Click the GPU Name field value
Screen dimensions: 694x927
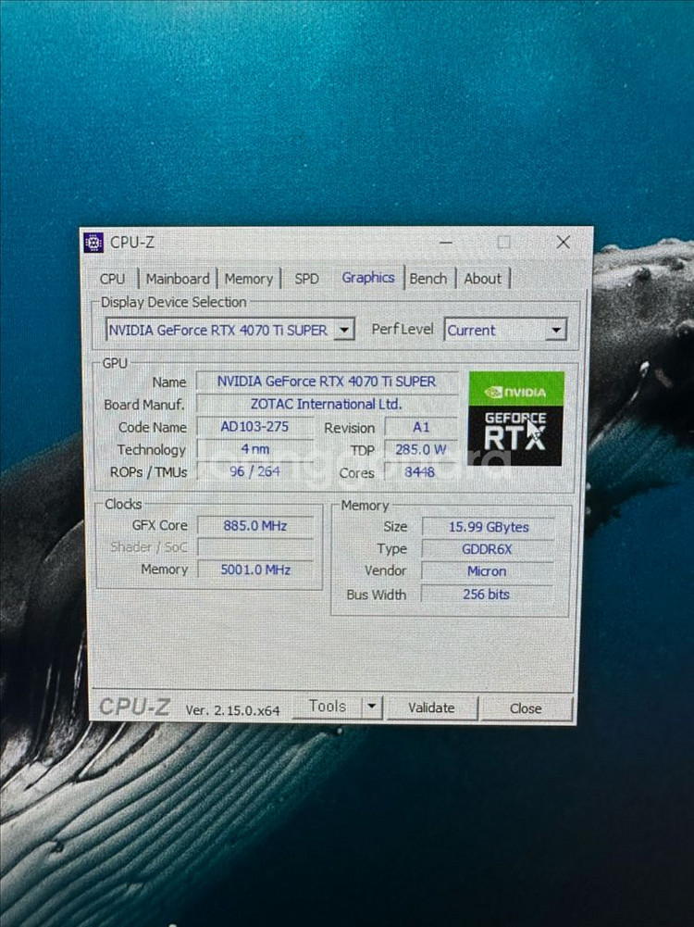[327, 382]
